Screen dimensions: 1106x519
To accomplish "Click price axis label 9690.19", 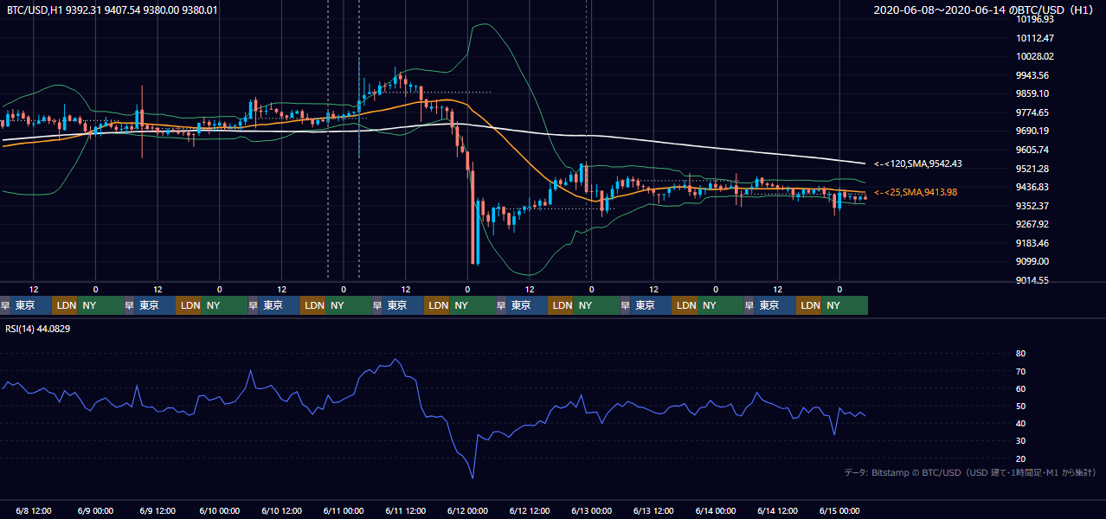I will click(1032, 131).
